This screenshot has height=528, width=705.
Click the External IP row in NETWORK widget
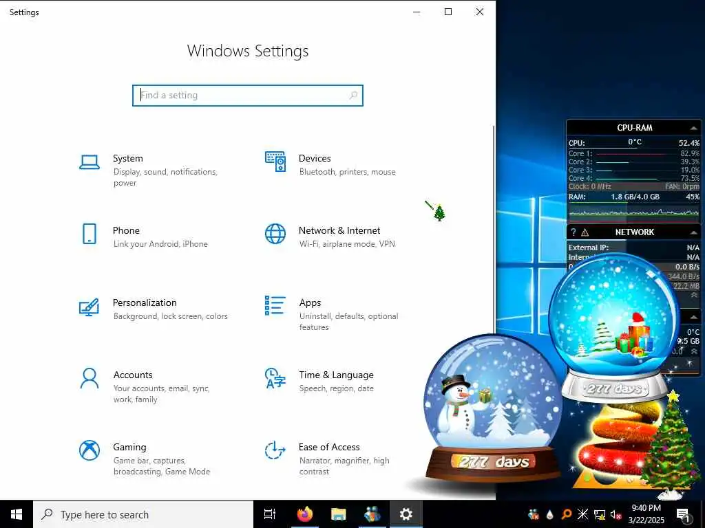point(633,247)
